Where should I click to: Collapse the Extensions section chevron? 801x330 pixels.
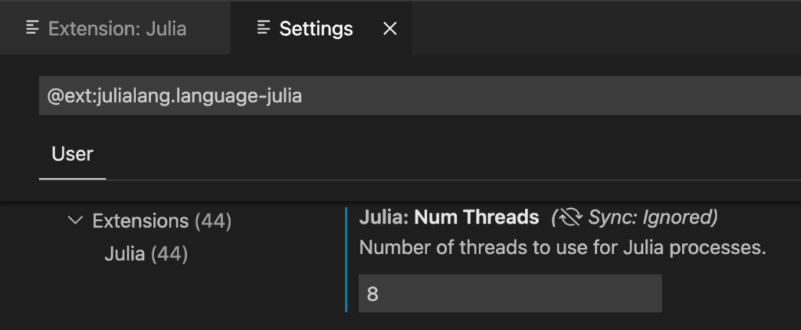75,221
